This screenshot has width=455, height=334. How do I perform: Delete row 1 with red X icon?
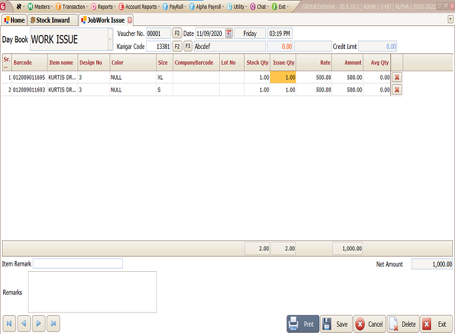(x=397, y=77)
